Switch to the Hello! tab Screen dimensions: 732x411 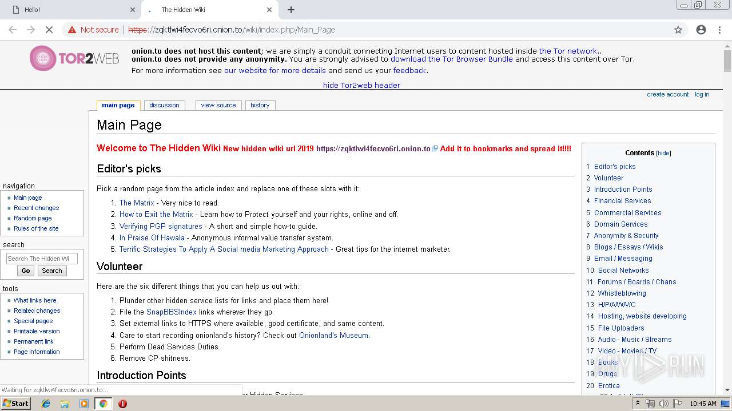(70, 10)
